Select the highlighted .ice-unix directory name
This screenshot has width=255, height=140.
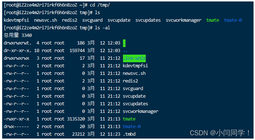pos(134,58)
